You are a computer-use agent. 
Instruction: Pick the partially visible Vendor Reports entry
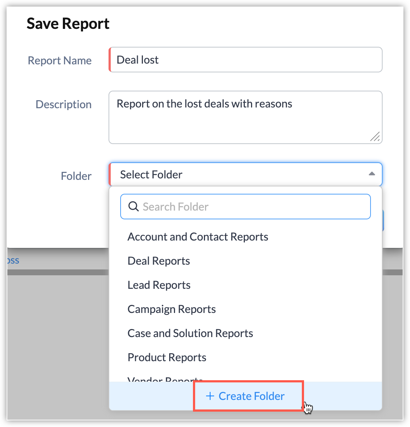165,379
